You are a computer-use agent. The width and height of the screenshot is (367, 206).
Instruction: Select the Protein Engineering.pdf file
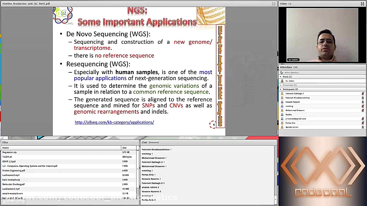pyautogui.click(x=14, y=171)
